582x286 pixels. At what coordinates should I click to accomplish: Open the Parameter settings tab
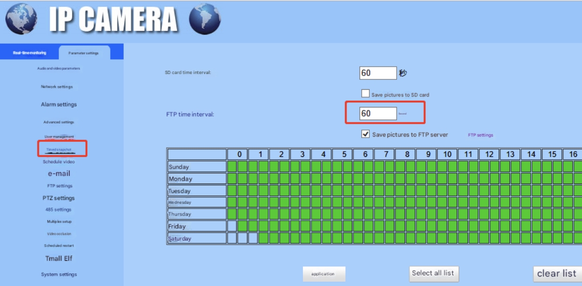(84, 53)
